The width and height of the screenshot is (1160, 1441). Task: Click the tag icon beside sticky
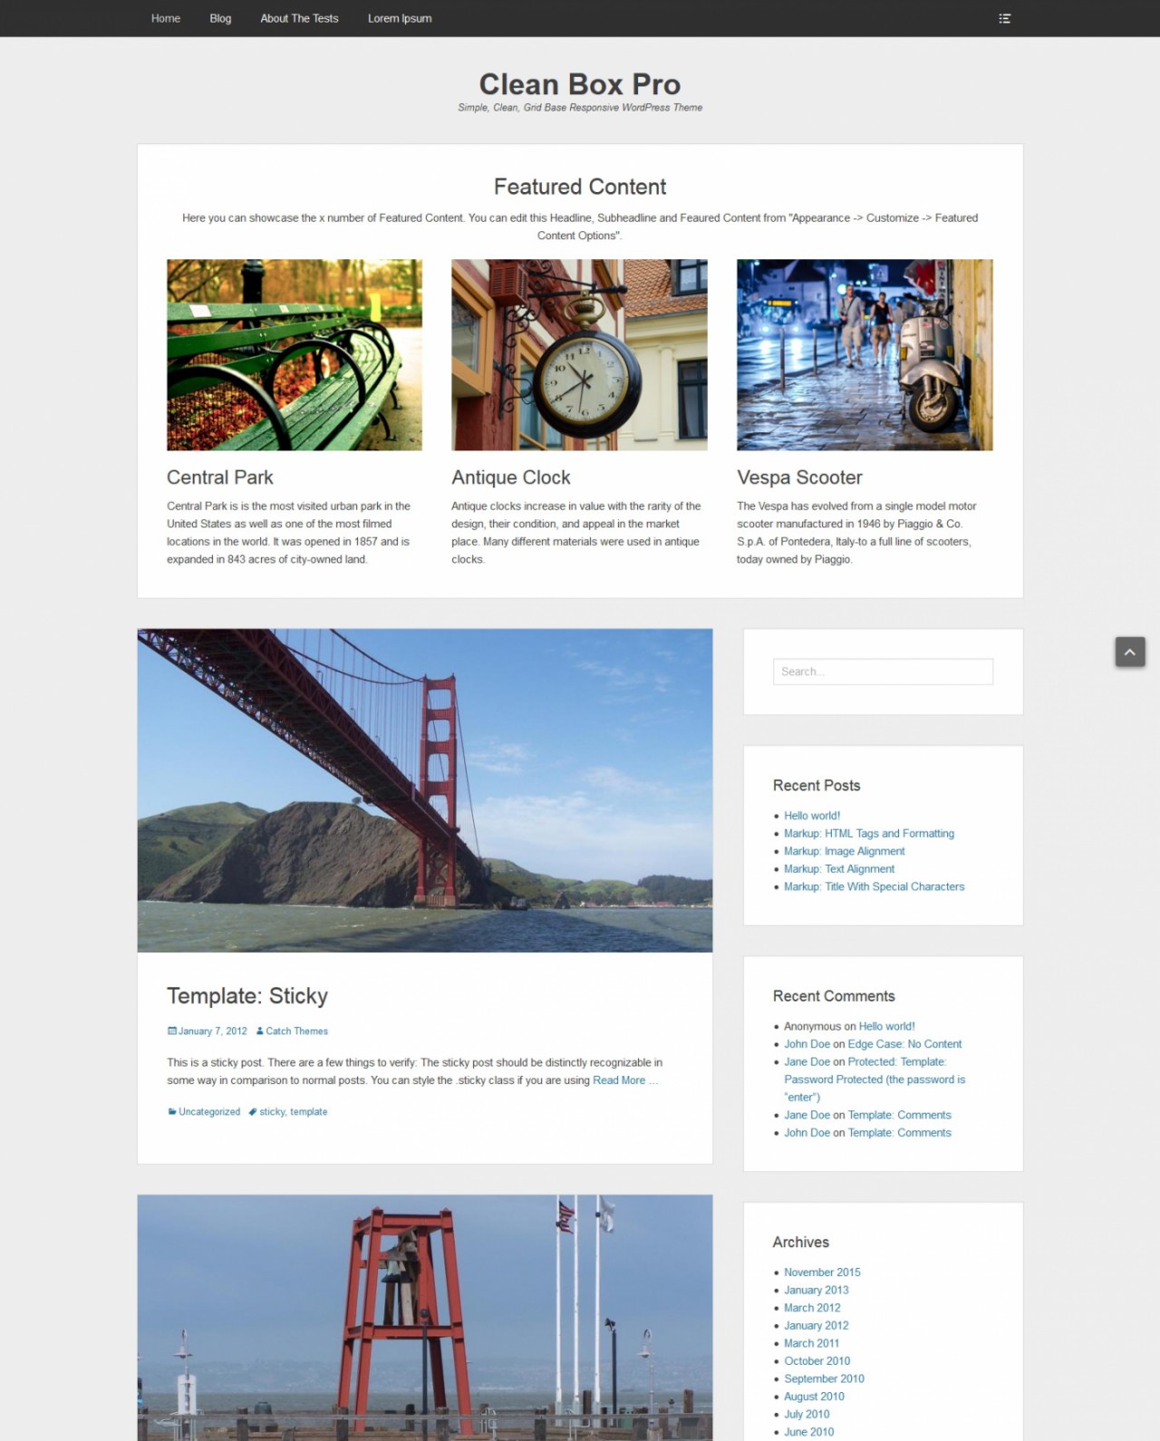(x=253, y=1111)
